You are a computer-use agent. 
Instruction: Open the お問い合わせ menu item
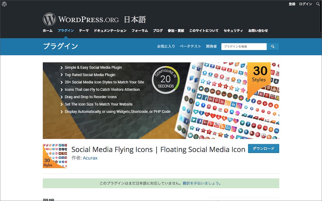click(258, 30)
